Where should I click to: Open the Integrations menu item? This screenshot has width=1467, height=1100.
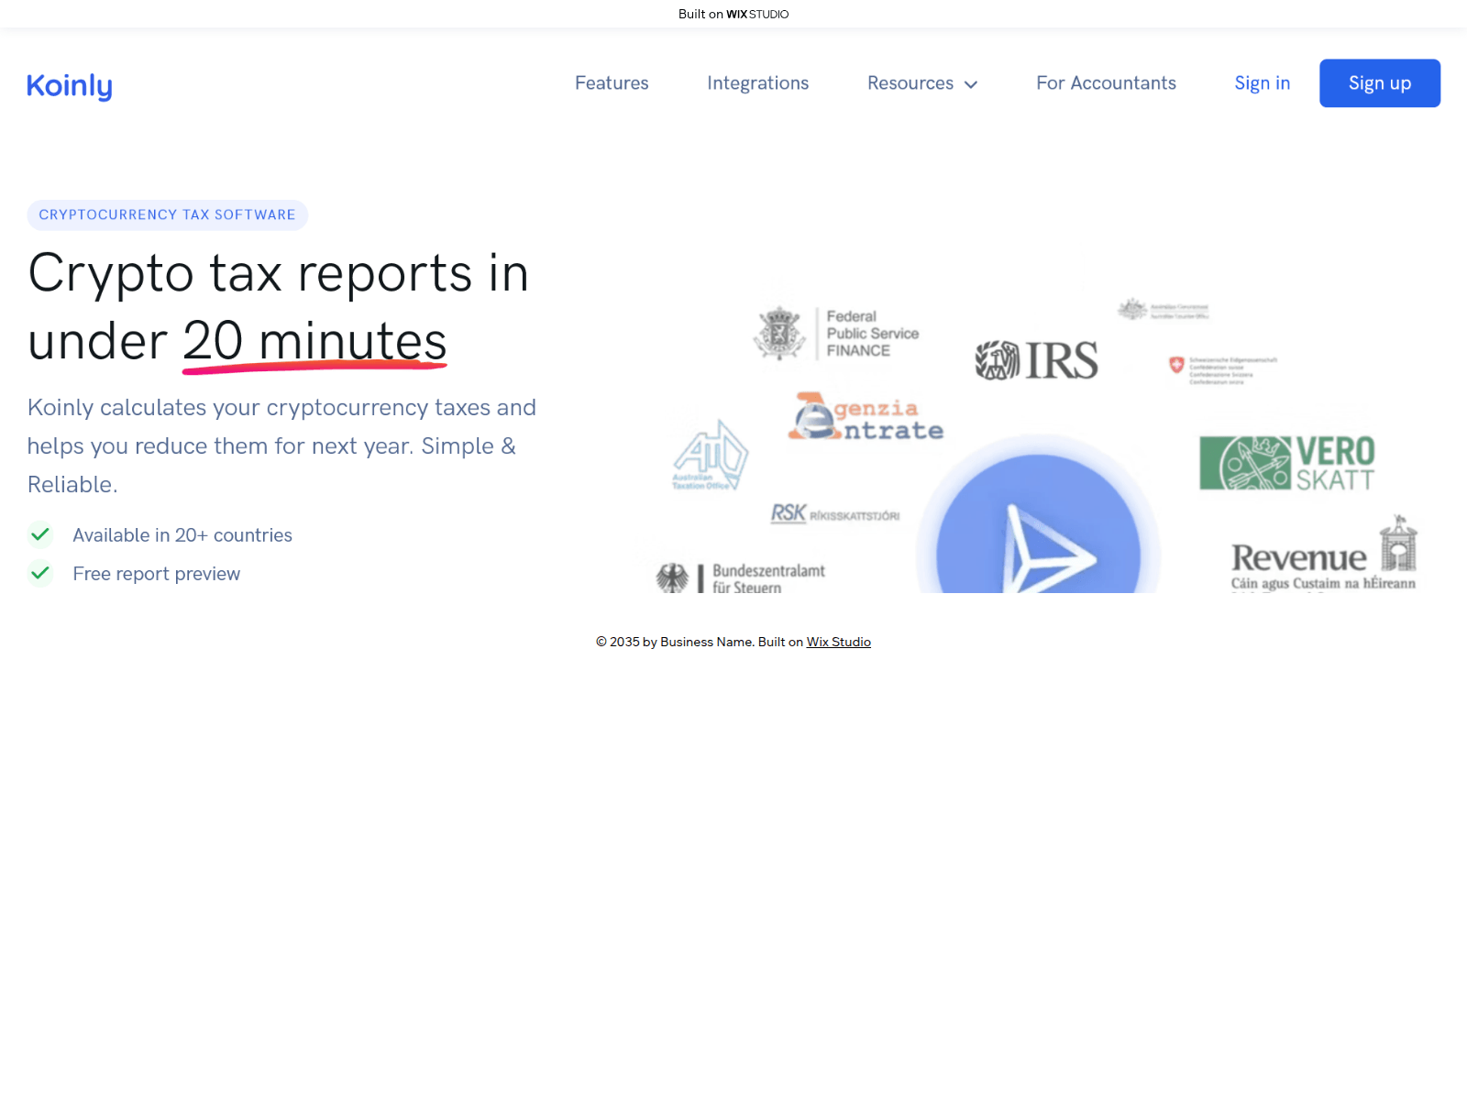click(757, 83)
